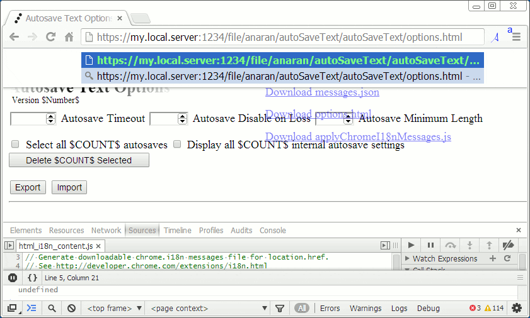This screenshot has height=318, width=530.
Task: Pretty print source with curly braces icon
Action: click(x=32, y=277)
